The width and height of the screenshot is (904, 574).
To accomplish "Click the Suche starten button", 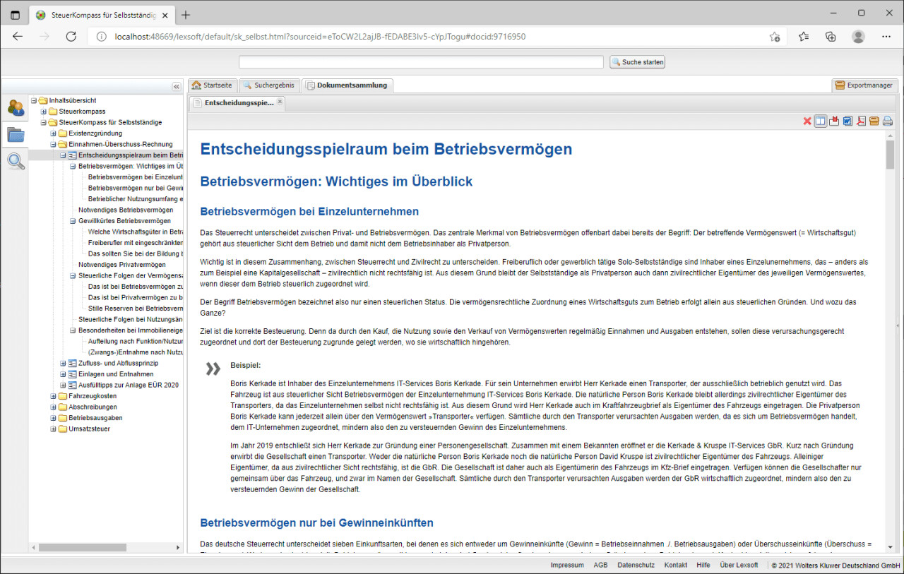I will [637, 62].
